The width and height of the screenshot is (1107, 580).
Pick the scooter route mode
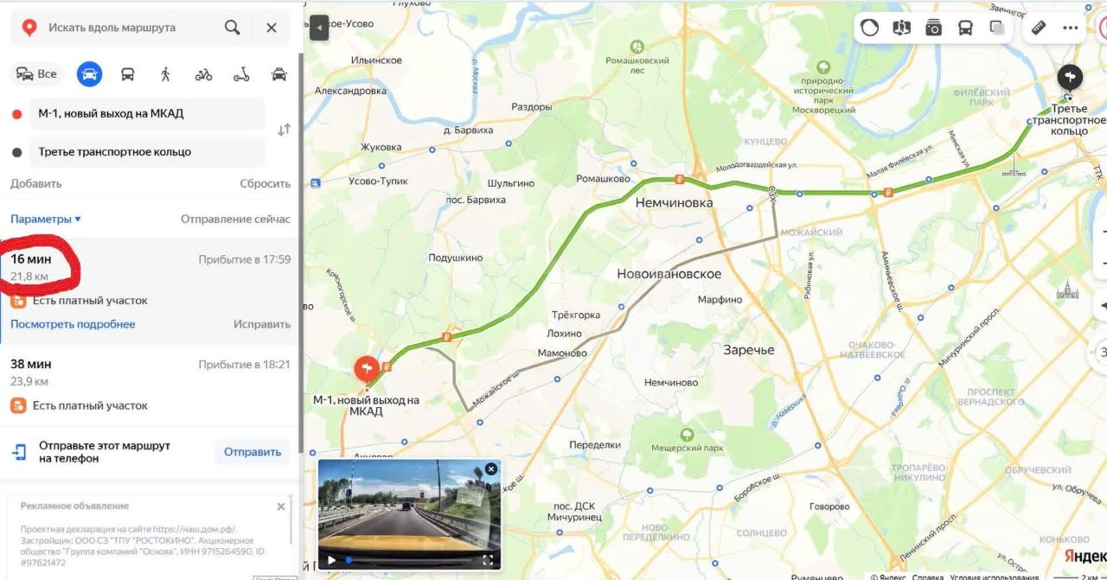pyautogui.click(x=241, y=74)
